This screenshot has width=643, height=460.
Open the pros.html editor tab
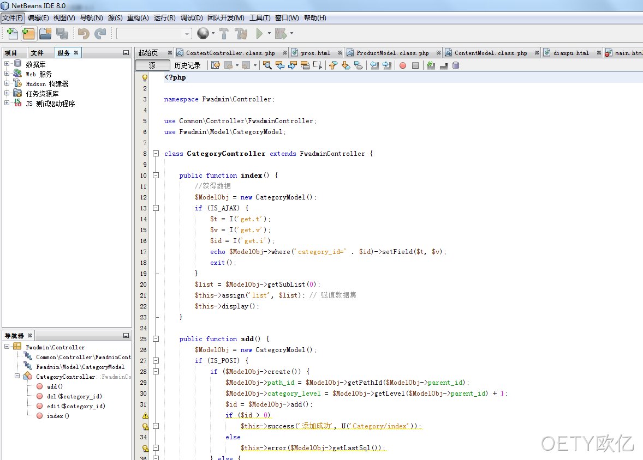tap(315, 53)
